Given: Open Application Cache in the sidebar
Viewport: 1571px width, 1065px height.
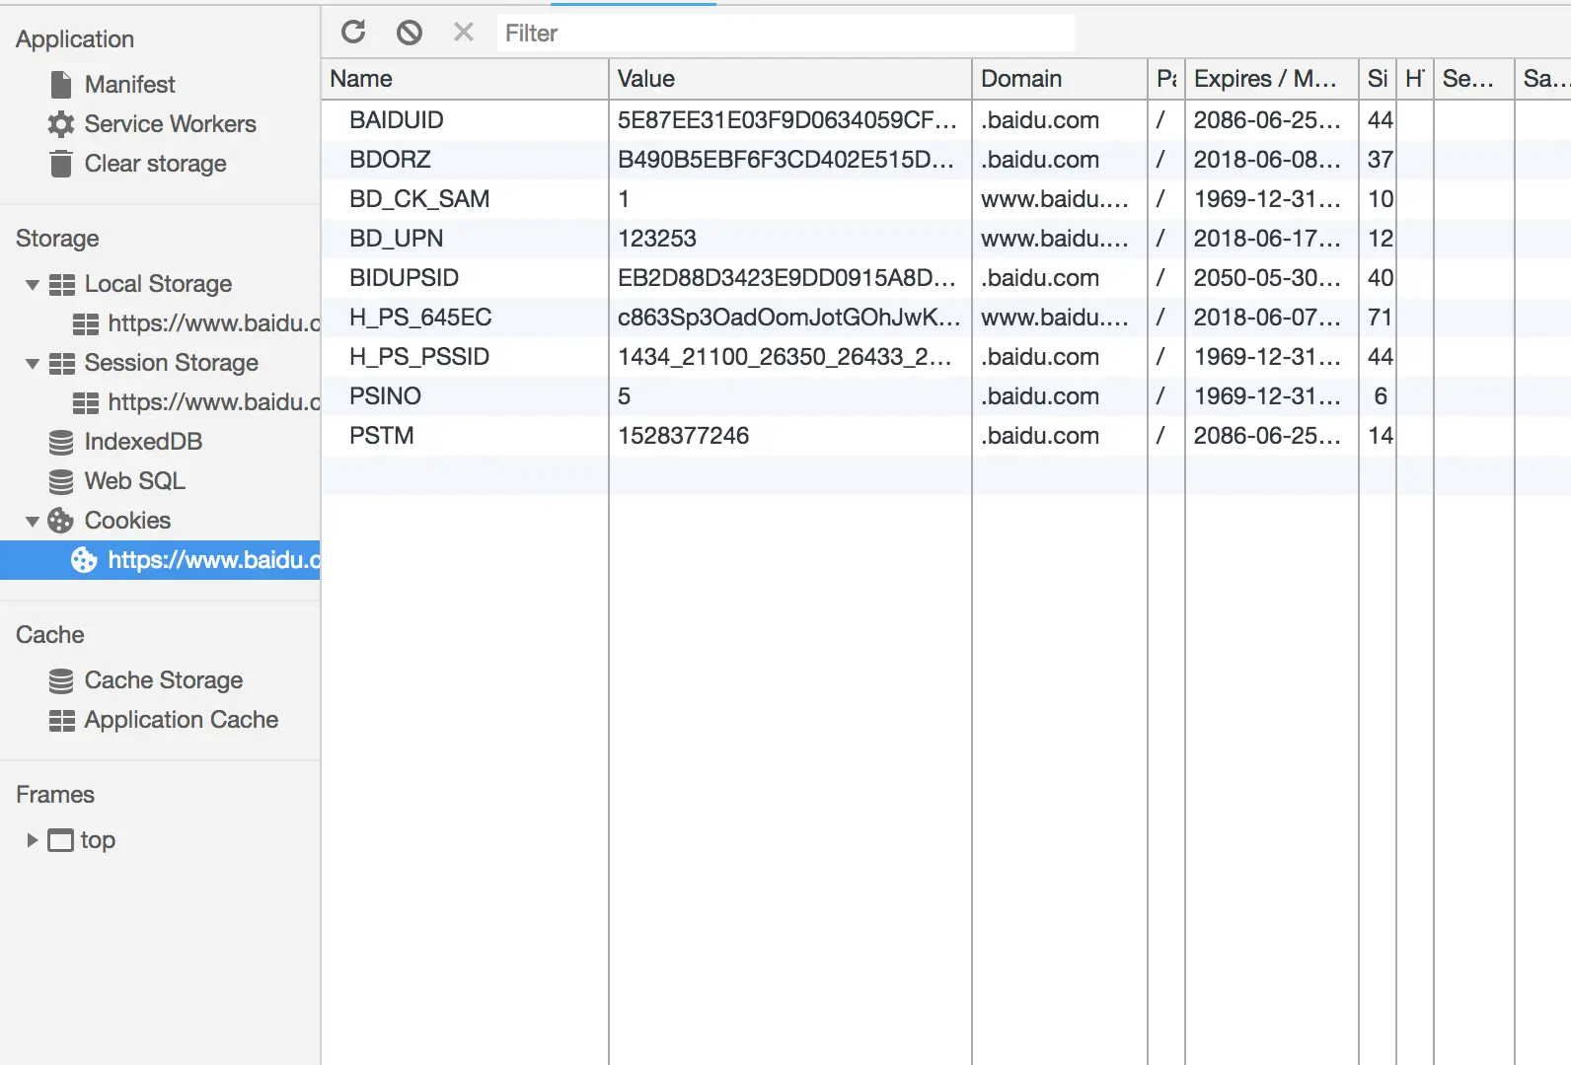Looking at the screenshot, I should tap(181, 720).
